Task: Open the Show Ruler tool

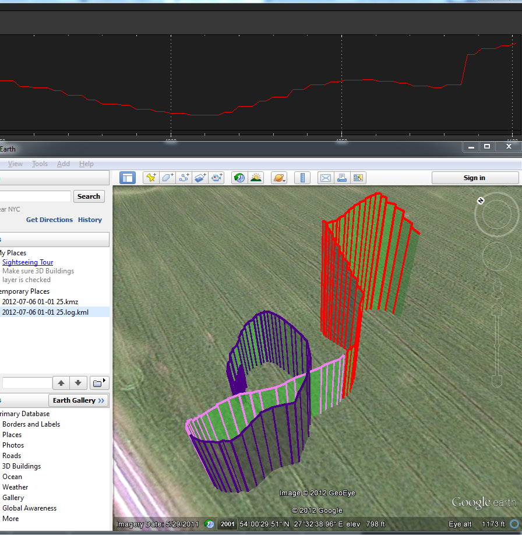Action: [x=302, y=178]
